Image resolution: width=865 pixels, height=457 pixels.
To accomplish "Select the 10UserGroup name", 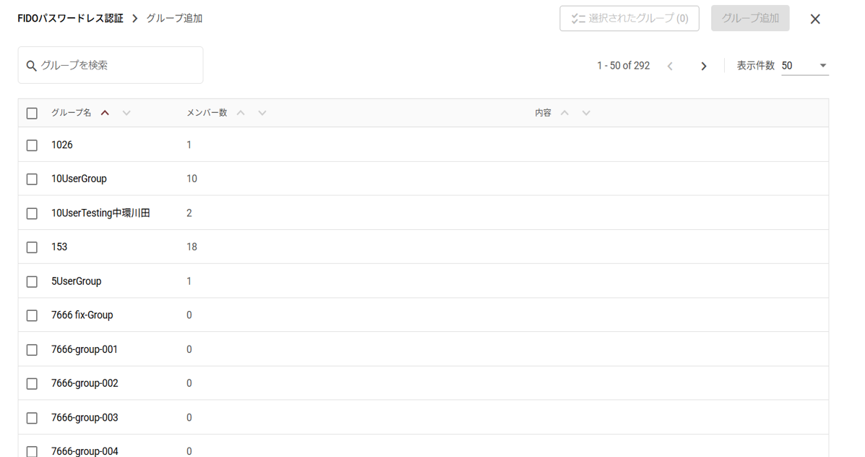I will pyautogui.click(x=79, y=179).
